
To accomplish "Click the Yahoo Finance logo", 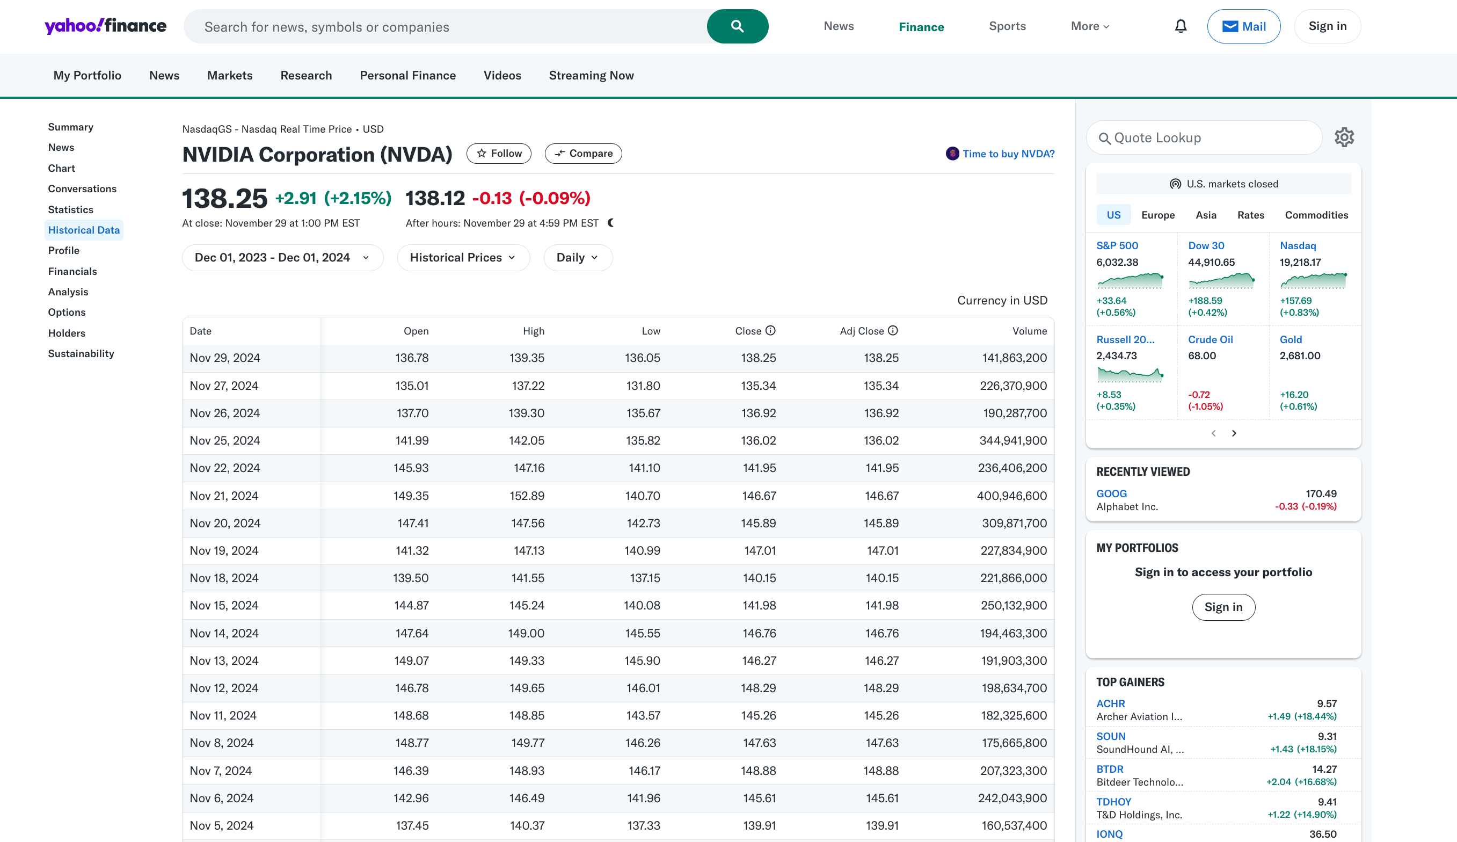I will point(105,26).
